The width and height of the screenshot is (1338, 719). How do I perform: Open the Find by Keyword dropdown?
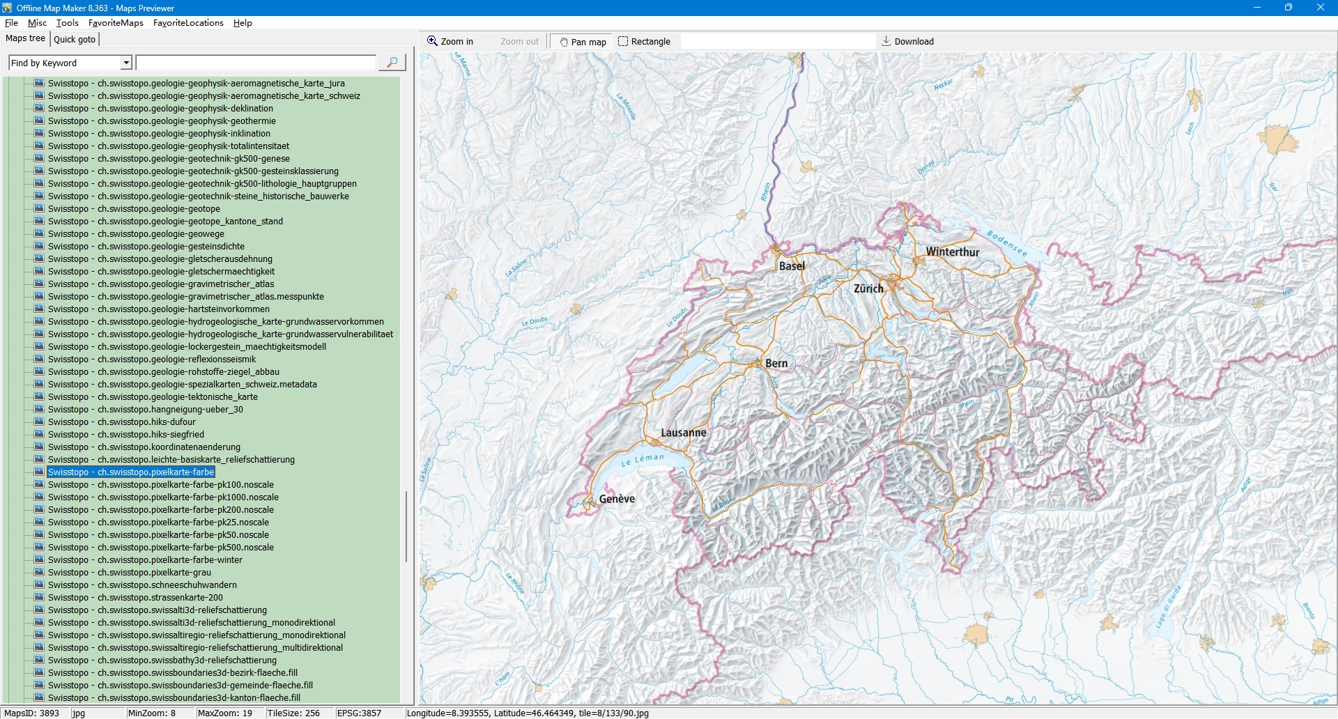click(126, 63)
